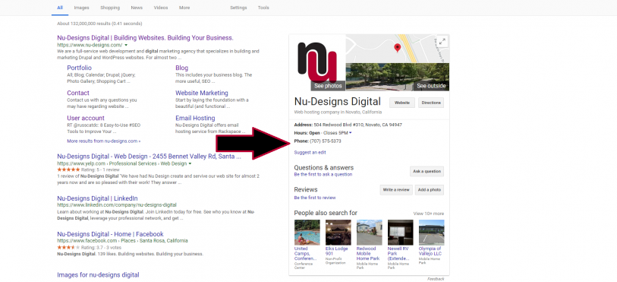Click the Website button in the business panel

point(402,103)
